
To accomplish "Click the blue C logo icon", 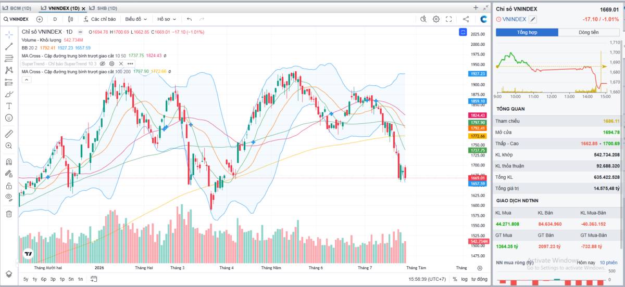I will tap(484, 19).
